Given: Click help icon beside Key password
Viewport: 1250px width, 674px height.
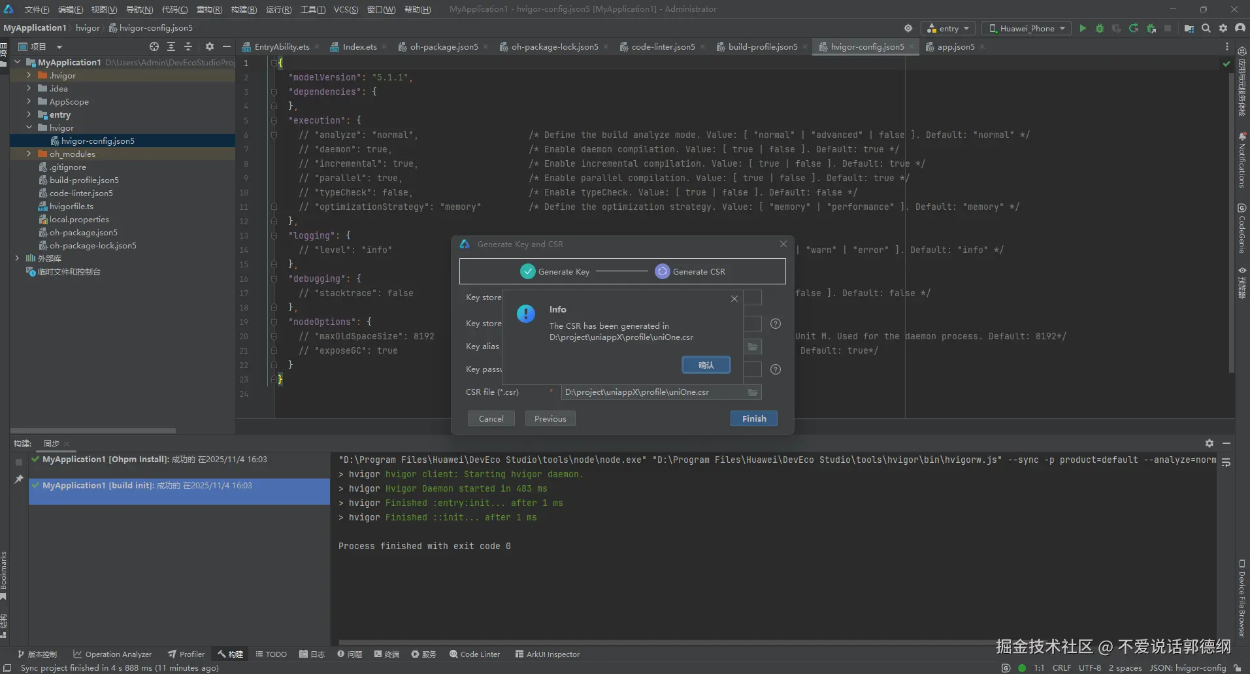Looking at the screenshot, I should coord(776,369).
